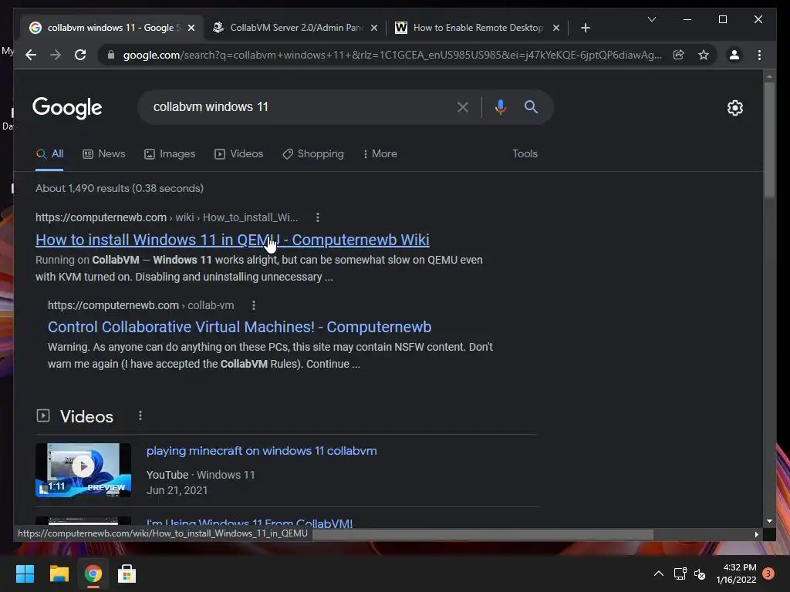Click the muted volume tray icon
This screenshot has height=592, width=790.
[699, 573]
